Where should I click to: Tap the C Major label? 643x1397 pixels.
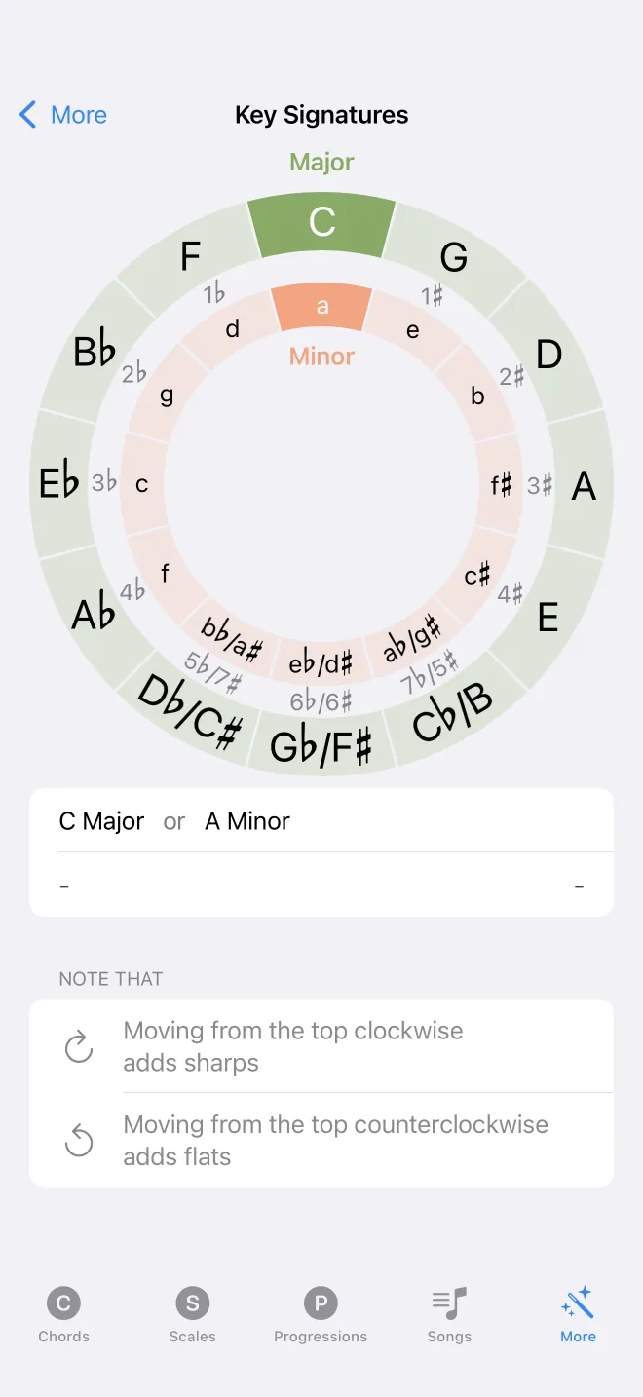[x=101, y=821]
